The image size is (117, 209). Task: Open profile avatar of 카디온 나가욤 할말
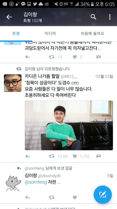pyautogui.click(x=12, y=83)
